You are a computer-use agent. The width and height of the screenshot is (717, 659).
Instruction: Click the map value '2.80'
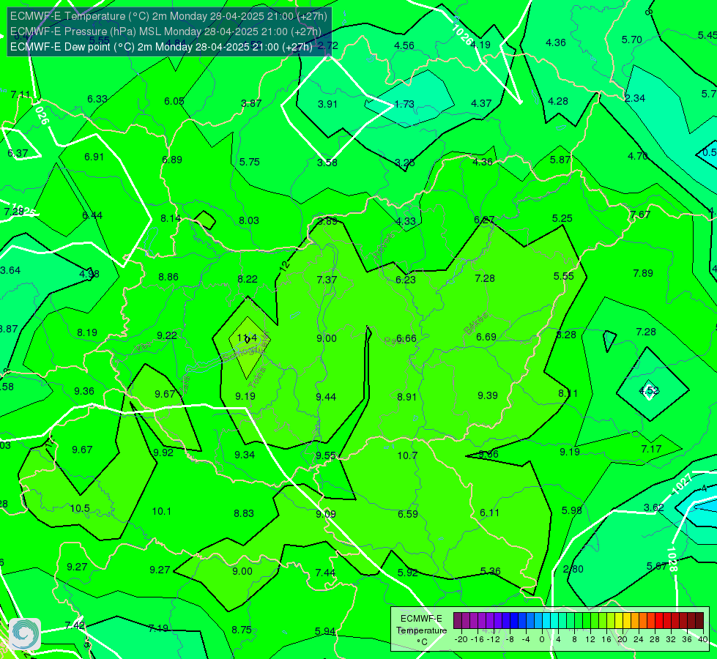(x=573, y=570)
